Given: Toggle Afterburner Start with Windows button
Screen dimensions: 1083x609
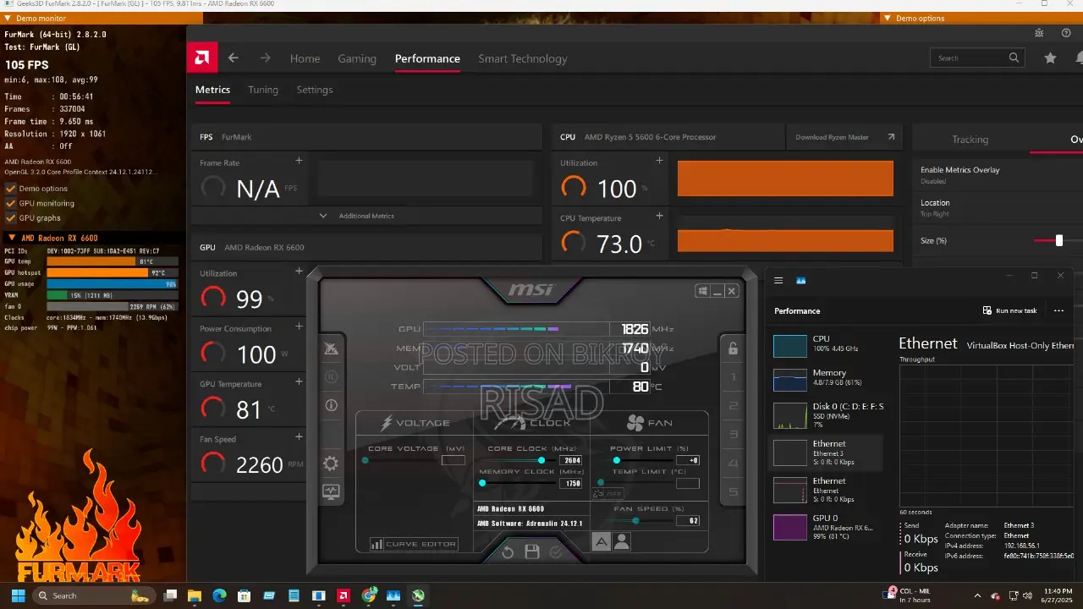Looking at the screenshot, I should (702, 291).
